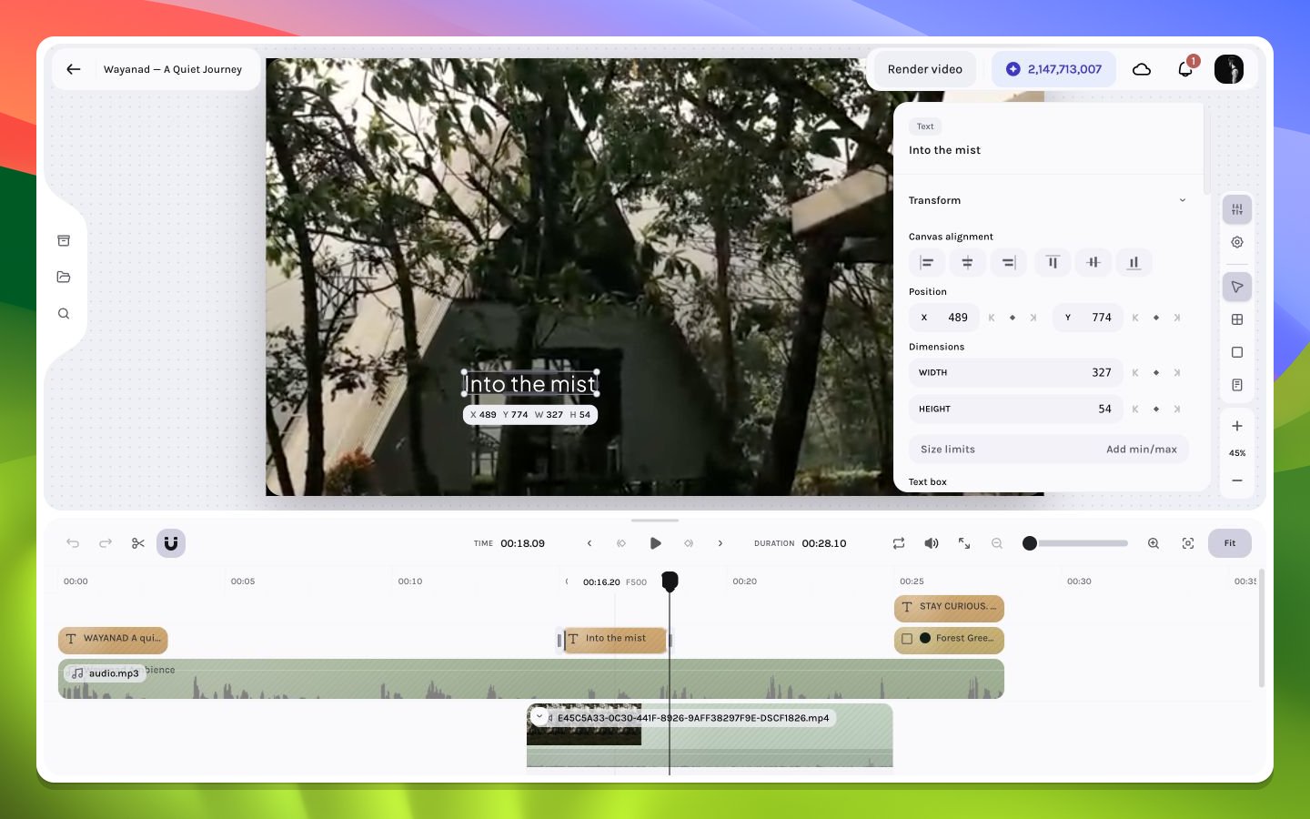Zoom in the timeline

tap(1154, 543)
